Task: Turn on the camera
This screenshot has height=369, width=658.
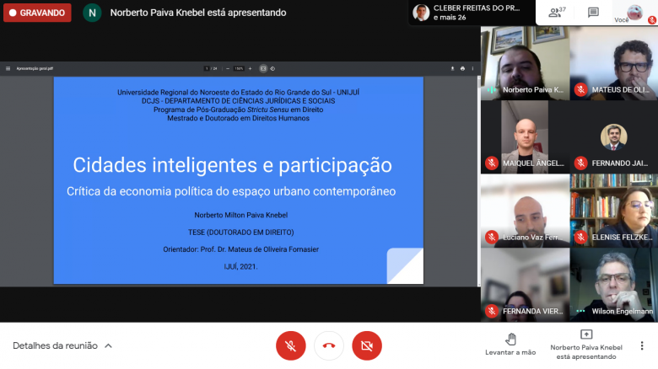Action: click(367, 345)
